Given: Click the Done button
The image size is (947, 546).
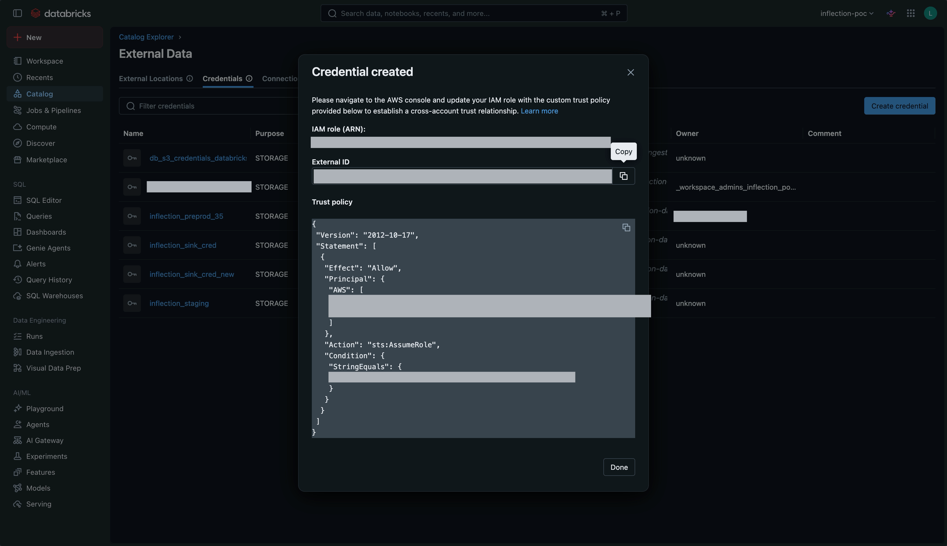Looking at the screenshot, I should [x=619, y=467].
